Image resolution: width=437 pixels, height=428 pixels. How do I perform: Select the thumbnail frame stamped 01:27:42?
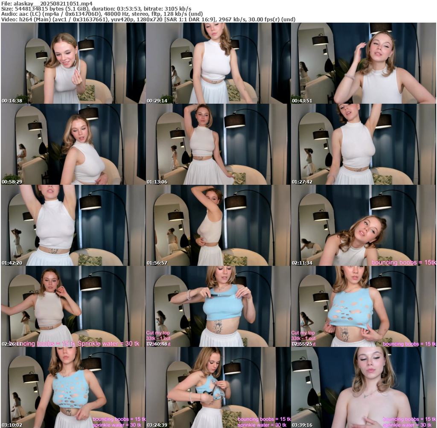click(x=364, y=144)
